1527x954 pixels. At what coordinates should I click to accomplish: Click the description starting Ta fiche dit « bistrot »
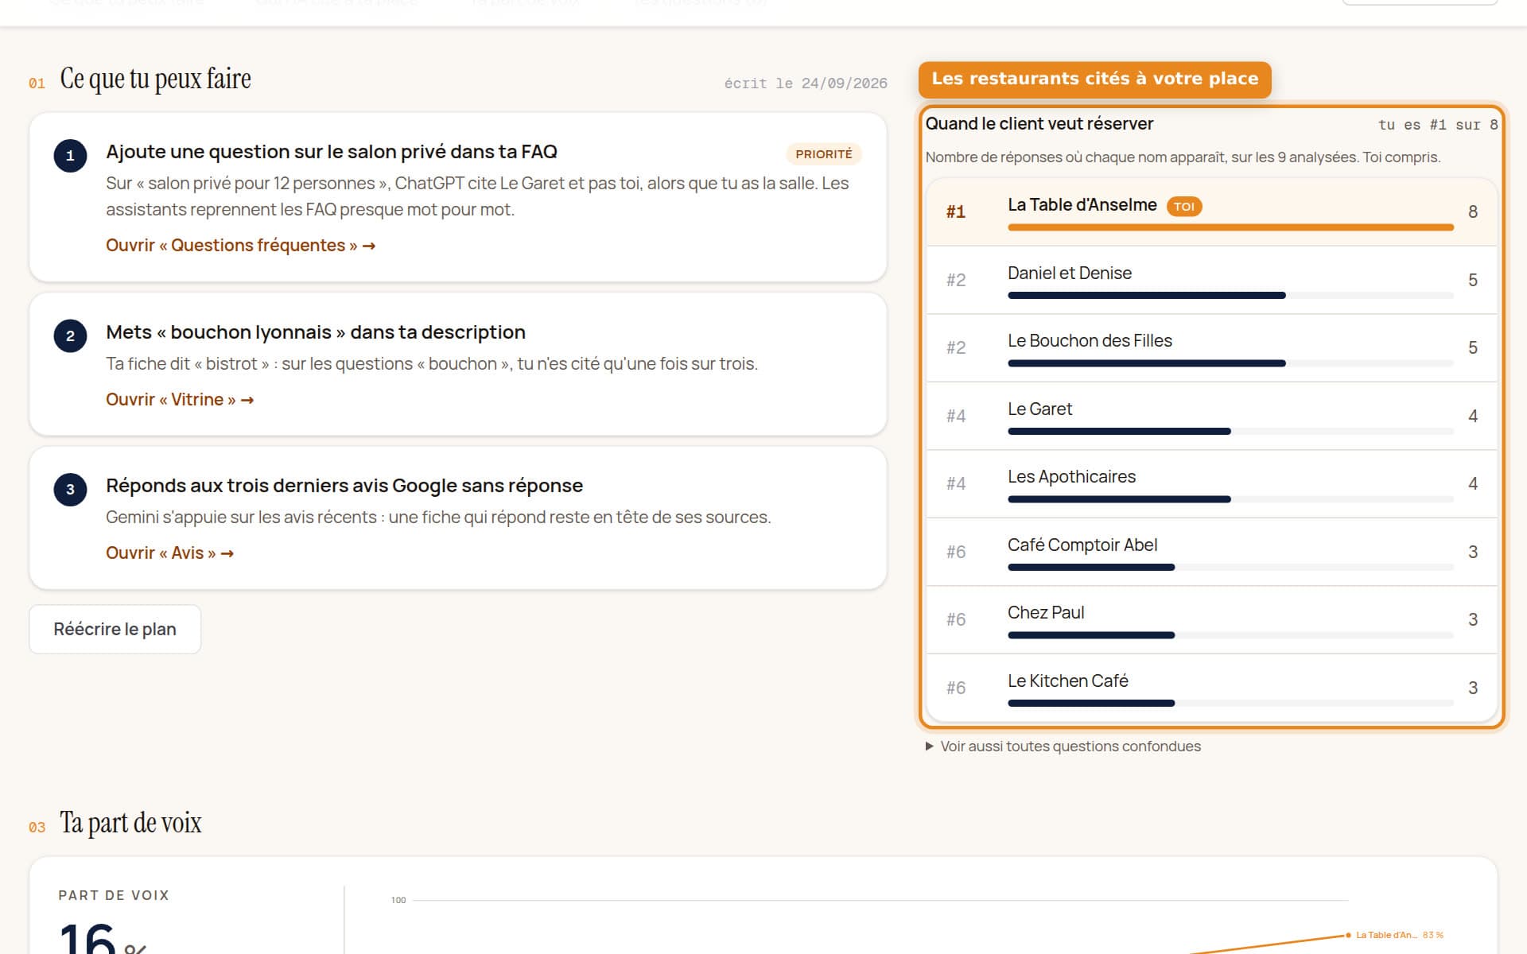[432, 363]
